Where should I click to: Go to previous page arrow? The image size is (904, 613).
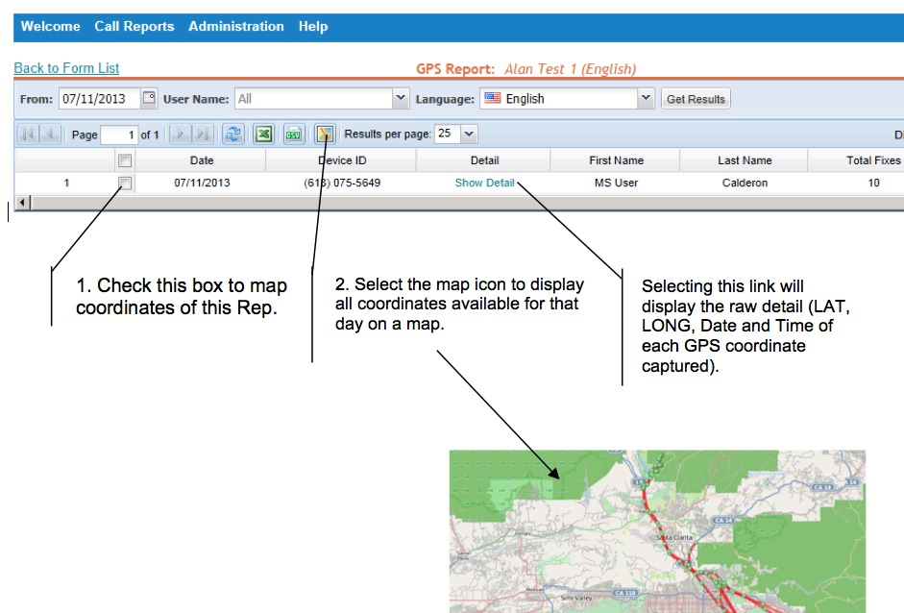click(x=51, y=135)
